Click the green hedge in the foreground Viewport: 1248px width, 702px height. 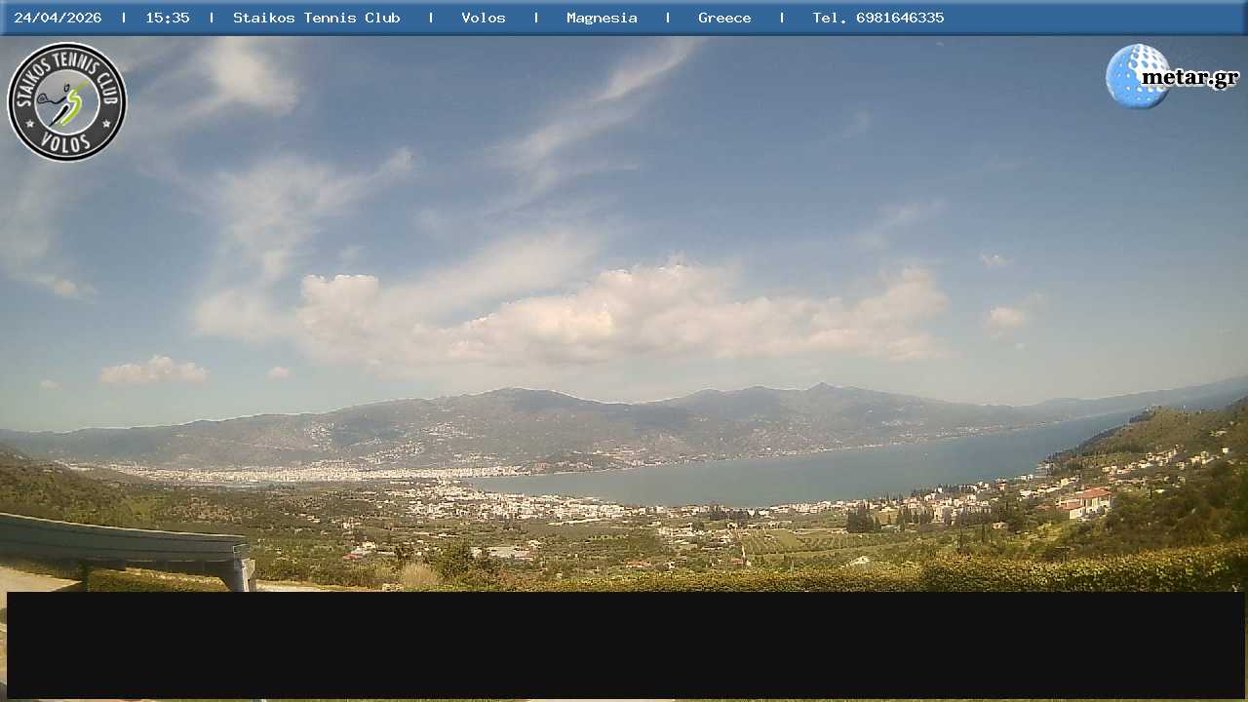coord(975,575)
